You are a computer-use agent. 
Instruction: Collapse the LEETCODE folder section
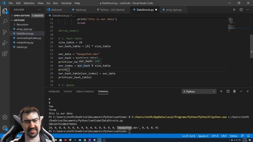tap(27, 20)
